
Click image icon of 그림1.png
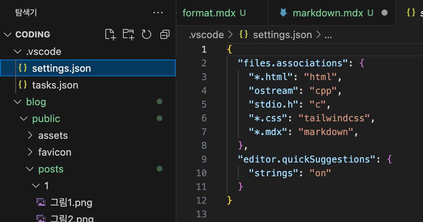(x=41, y=202)
